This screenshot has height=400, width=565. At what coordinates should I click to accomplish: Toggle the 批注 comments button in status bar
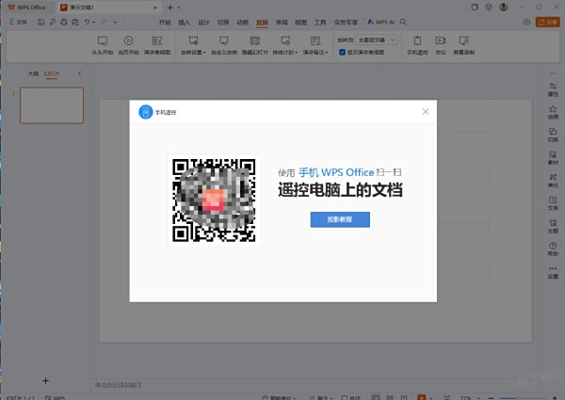(351, 398)
